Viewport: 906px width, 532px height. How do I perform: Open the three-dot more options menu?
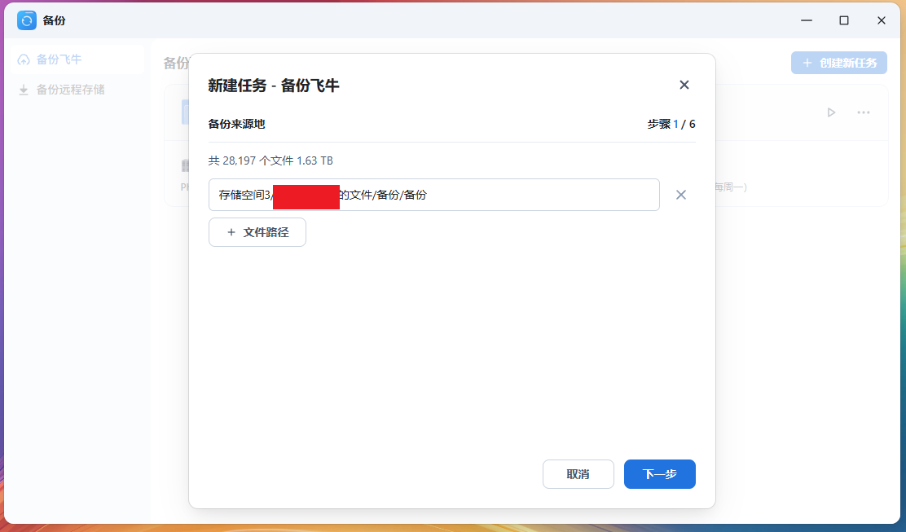coord(864,112)
